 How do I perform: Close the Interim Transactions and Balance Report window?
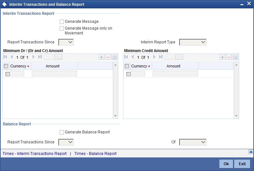249,4
